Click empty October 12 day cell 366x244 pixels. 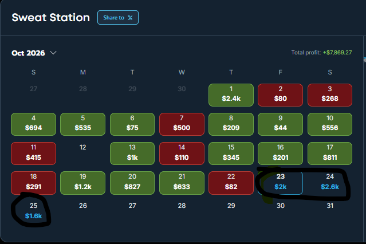[x=82, y=154]
